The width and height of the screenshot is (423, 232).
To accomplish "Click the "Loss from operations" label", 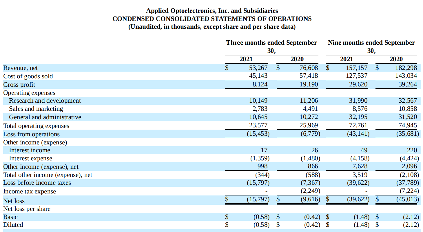I will tap(31, 134).
